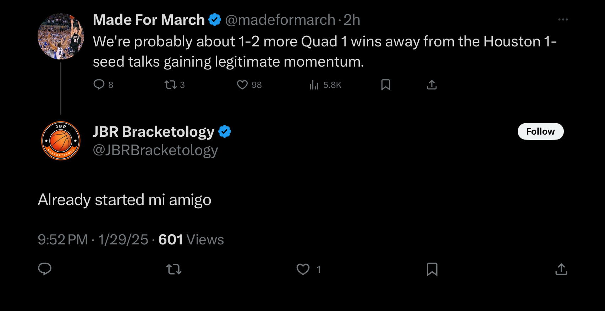Reply to JBR Bracketology's post
This screenshot has width=605, height=311.
coord(45,269)
